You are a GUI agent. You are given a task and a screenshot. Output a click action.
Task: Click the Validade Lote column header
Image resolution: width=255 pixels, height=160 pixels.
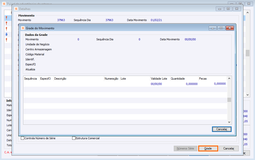160,79
